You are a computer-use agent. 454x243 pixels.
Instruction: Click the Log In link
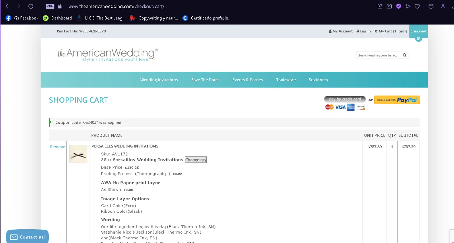click(364, 31)
